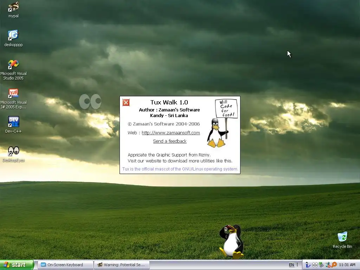The height and width of the screenshot is (270, 360).
Task: Click the DesktopEyes tray icon
Action: point(315,265)
